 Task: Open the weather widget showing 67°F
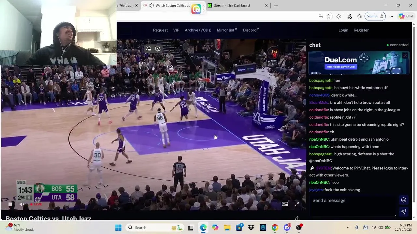pos(20,227)
